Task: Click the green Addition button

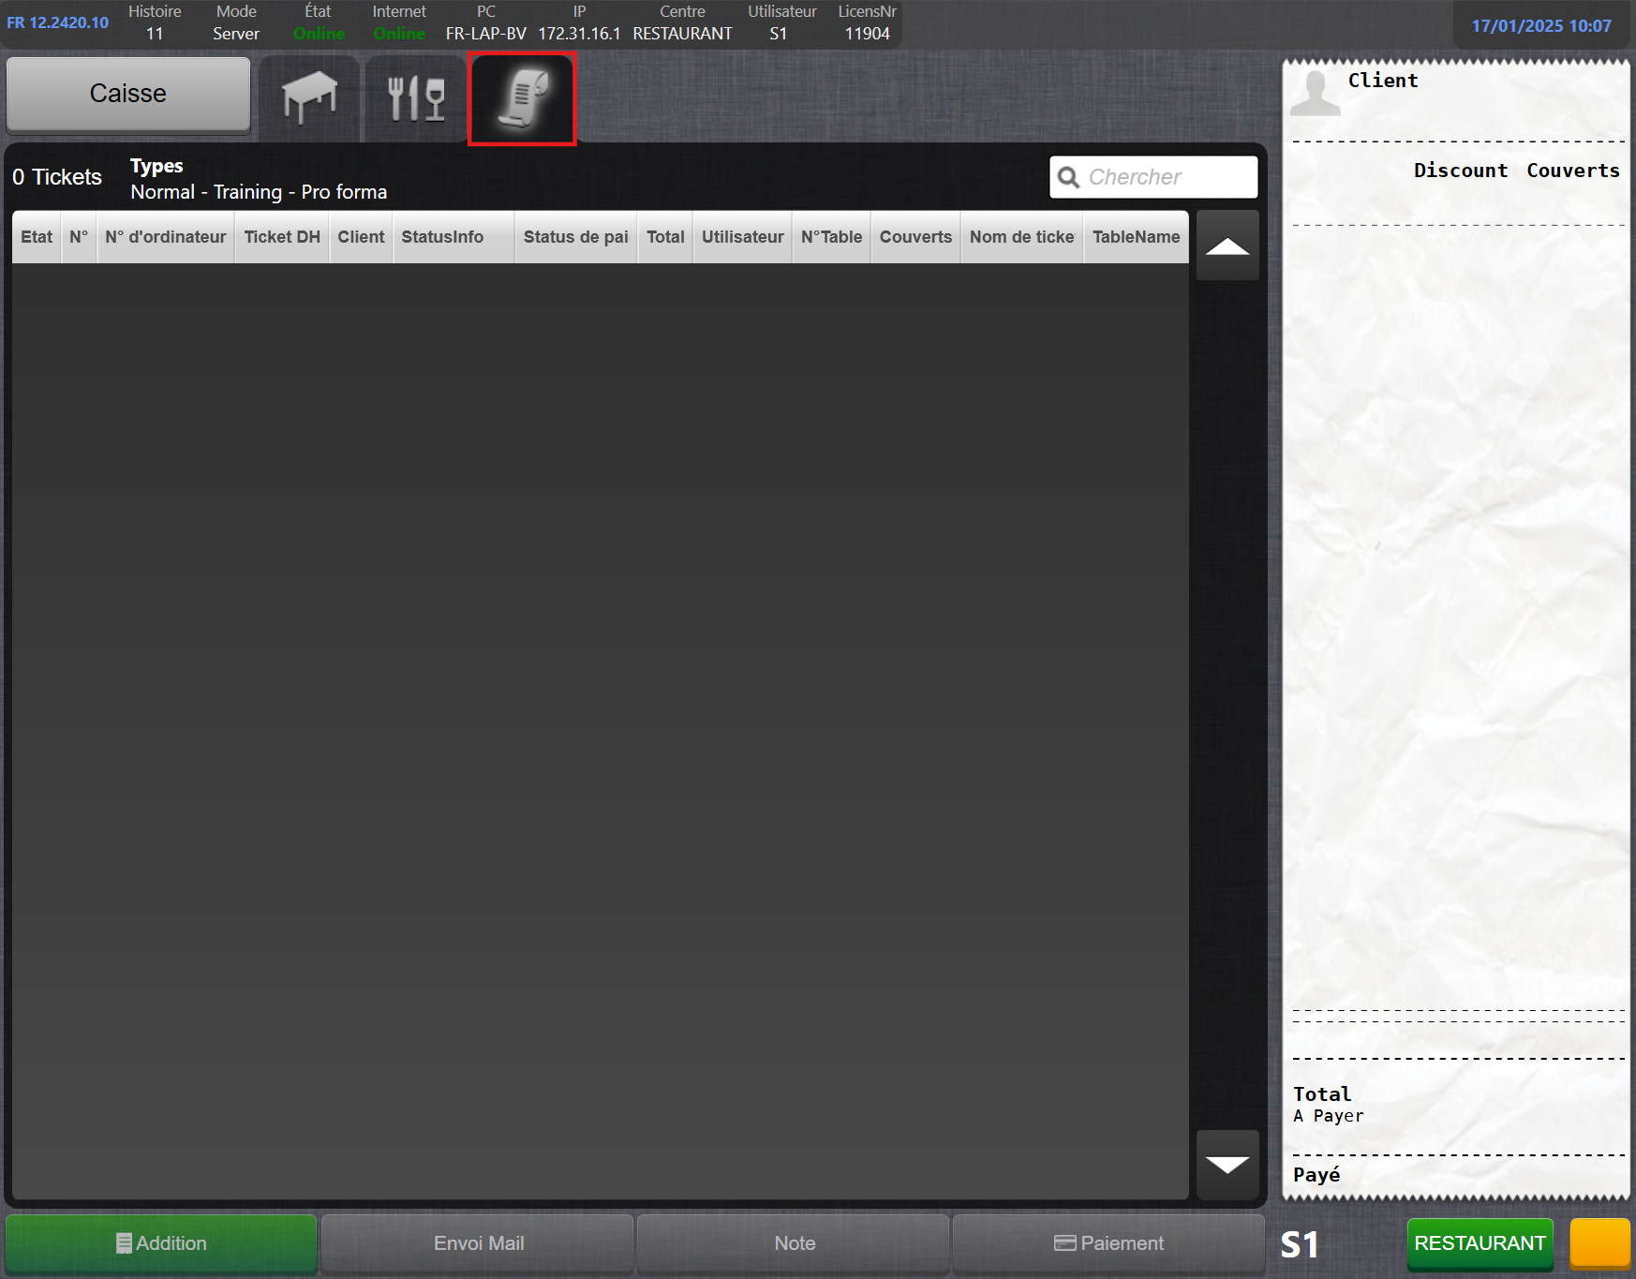Action: (161, 1243)
